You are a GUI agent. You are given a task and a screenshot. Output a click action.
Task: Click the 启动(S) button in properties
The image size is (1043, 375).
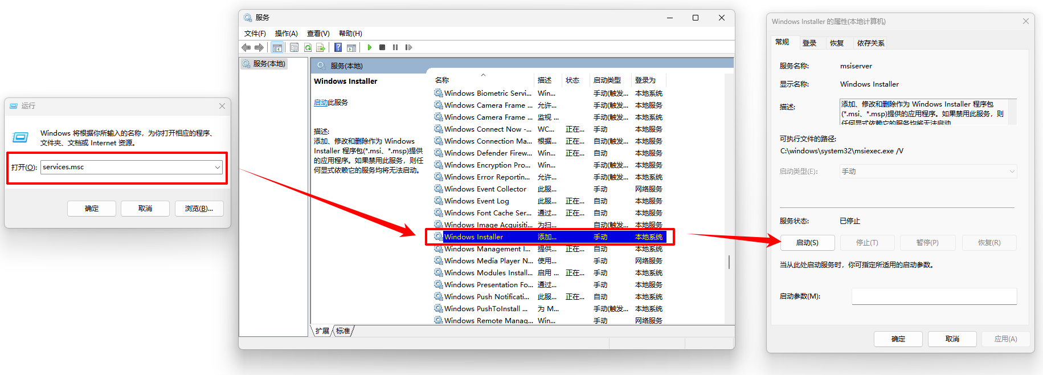click(x=807, y=243)
